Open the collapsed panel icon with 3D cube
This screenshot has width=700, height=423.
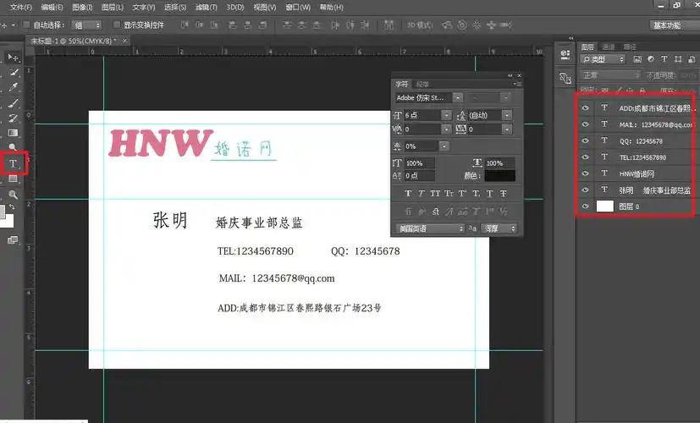click(x=565, y=55)
